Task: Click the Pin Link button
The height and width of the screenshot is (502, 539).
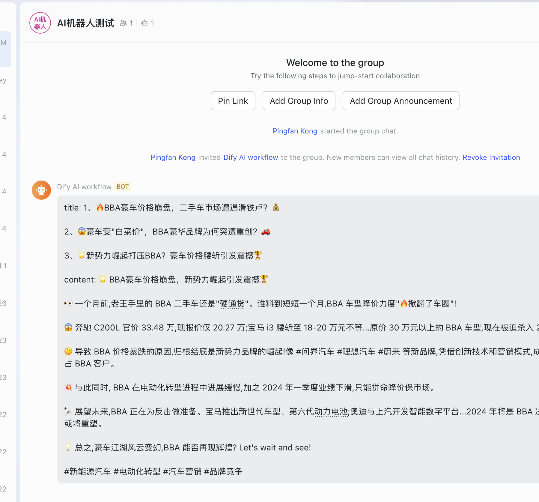Action: point(233,101)
